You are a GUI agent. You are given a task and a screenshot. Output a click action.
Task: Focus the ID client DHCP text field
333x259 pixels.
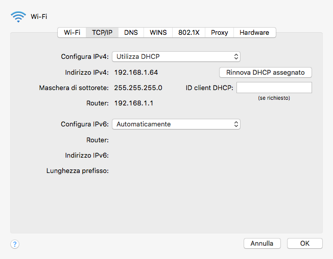[x=274, y=88]
